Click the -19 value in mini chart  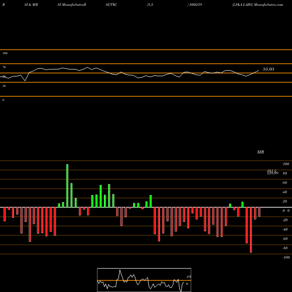(x=188, y=277)
